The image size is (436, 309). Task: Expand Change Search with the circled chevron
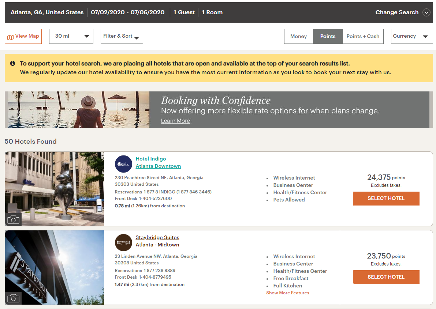[426, 12]
